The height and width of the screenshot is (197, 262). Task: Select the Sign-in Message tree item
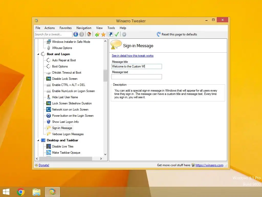[62, 128]
